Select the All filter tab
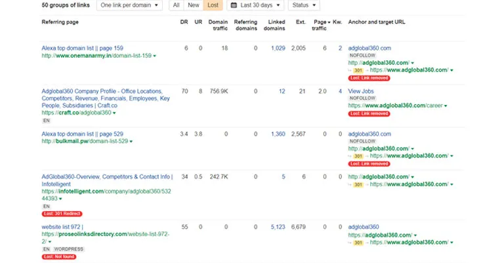 [x=176, y=5]
